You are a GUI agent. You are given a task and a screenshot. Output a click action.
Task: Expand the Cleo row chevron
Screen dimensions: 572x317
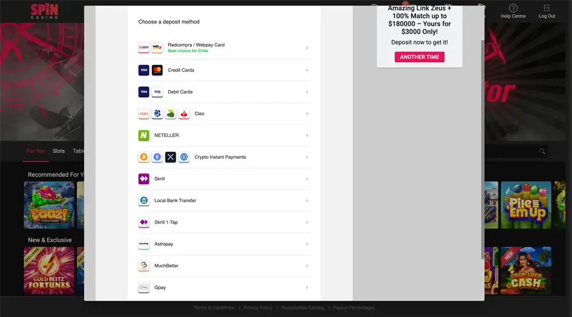click(x=307, y=114)
